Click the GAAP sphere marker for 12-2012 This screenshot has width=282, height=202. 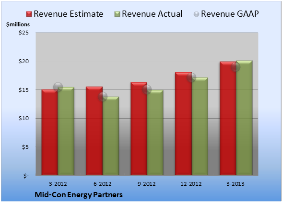coord(191,78)
